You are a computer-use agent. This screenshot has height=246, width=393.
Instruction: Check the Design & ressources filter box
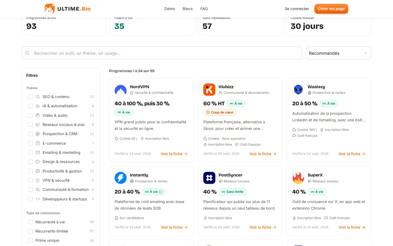point(30,162)
